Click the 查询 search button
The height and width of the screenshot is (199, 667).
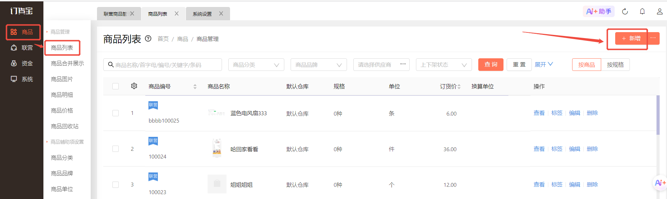[x=491, y=65]
